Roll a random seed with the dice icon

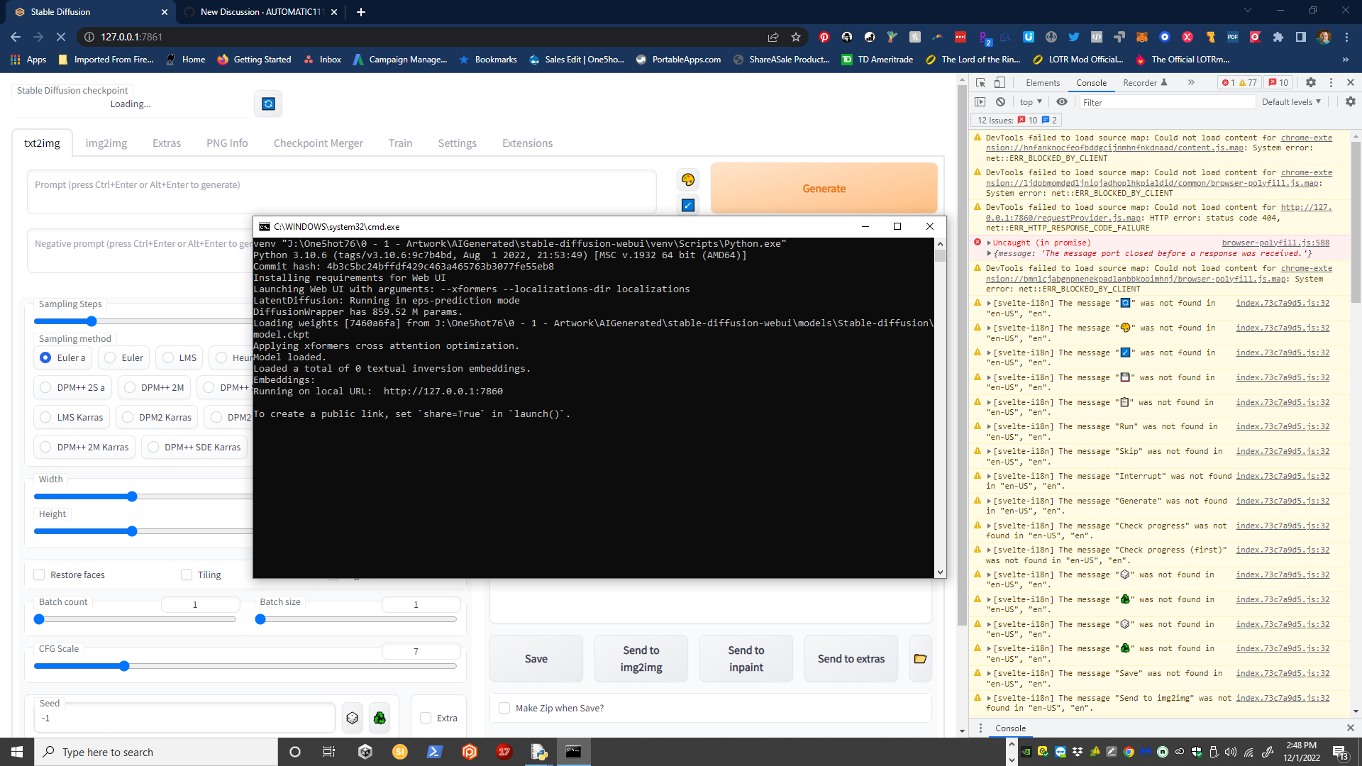(353, 717)
